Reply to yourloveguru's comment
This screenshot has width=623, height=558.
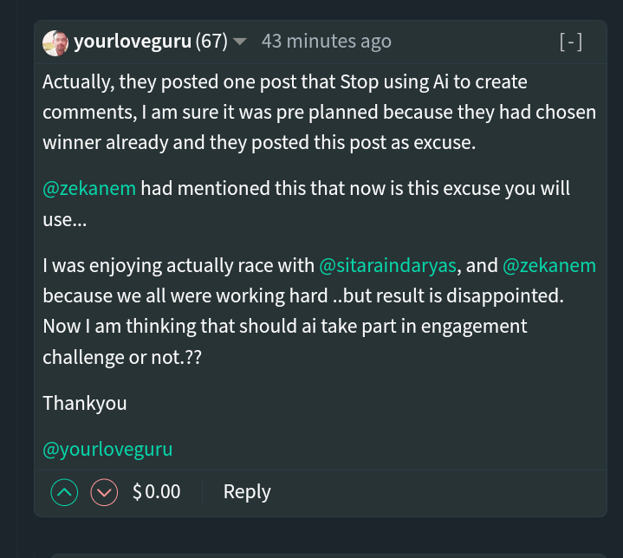tap(247, 492)
